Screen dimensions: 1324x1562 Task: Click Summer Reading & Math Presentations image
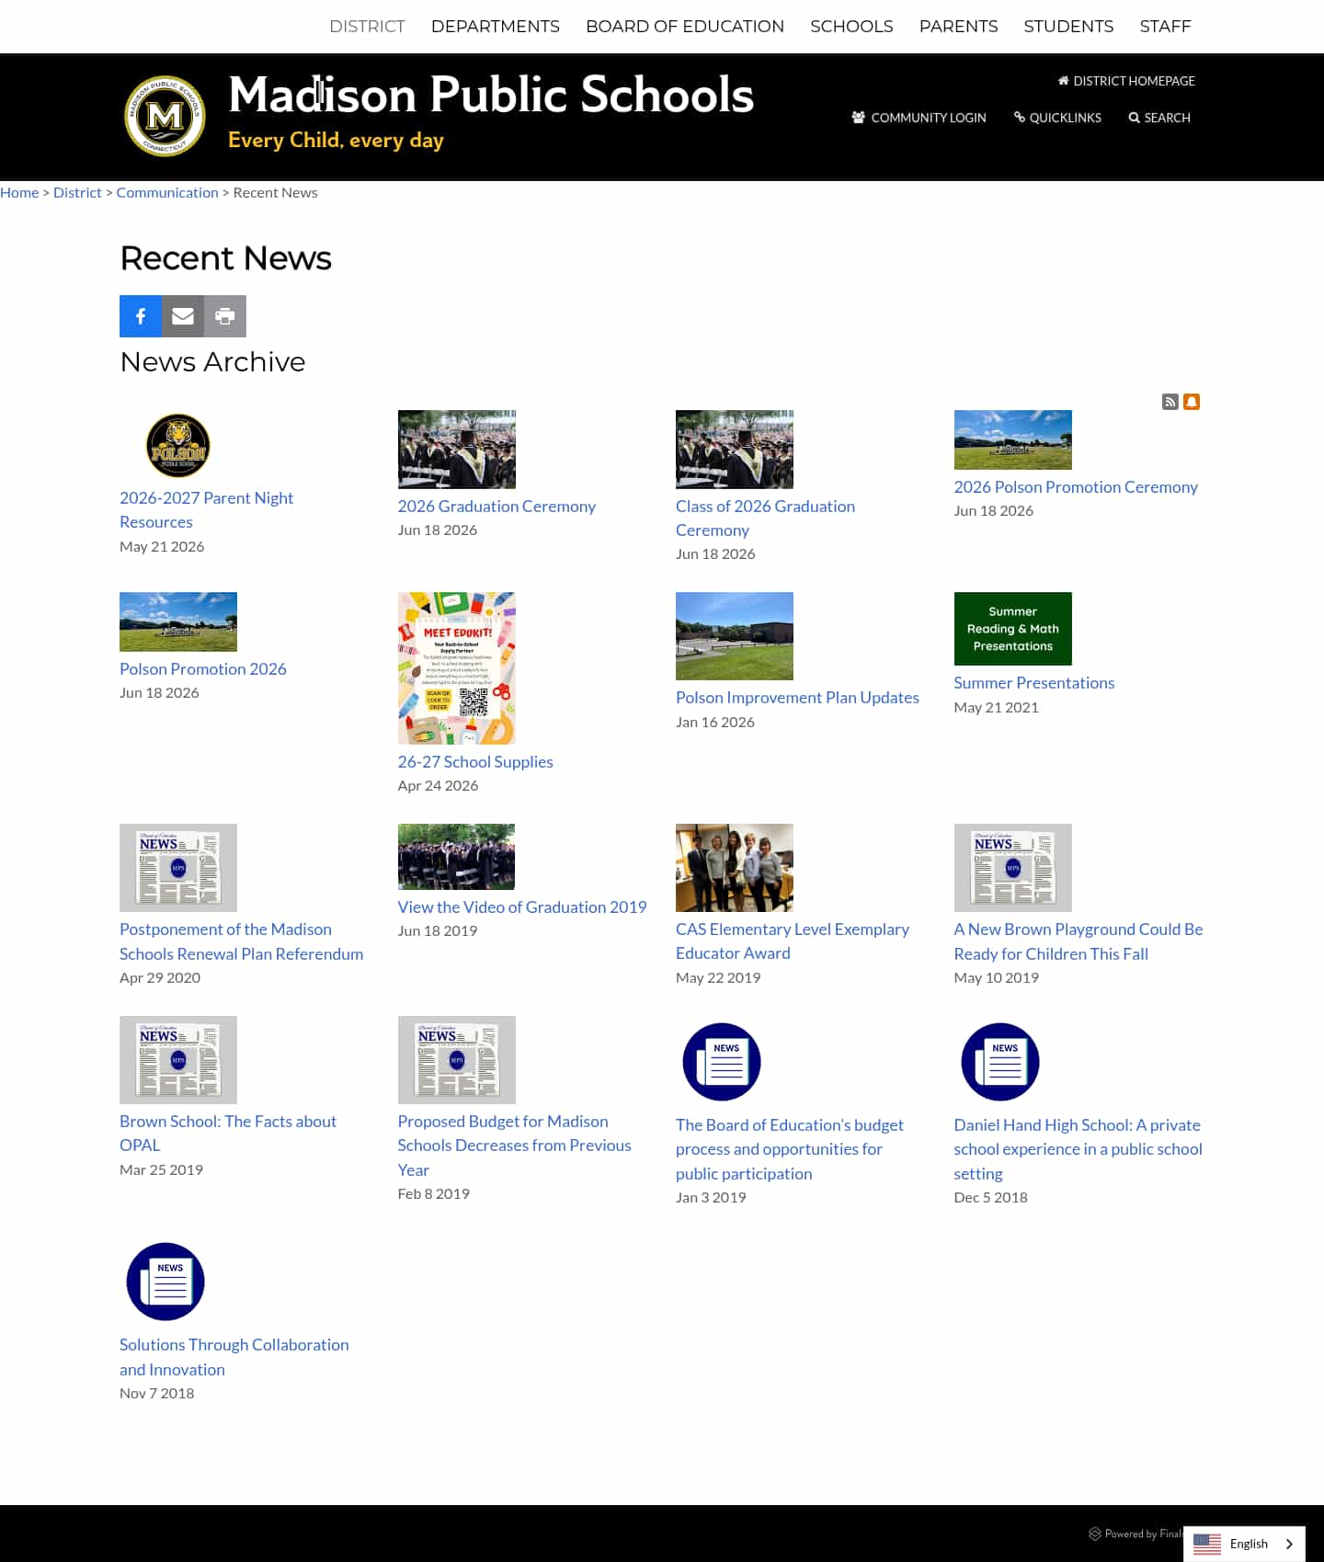pyautogui.click(x=1012, y=629)
